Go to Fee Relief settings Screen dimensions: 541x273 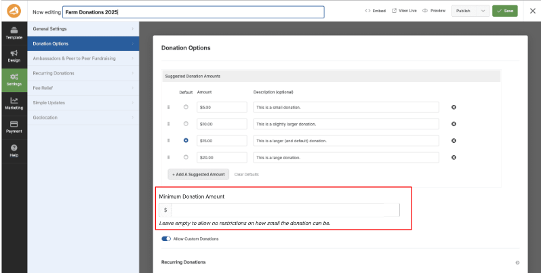83,87
